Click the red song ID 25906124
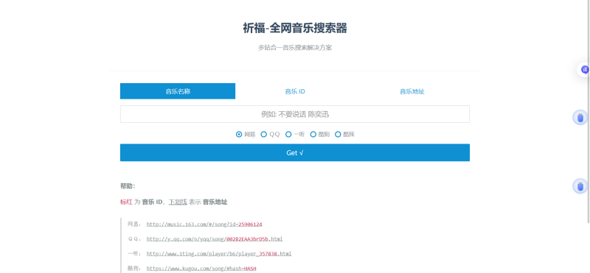 [x=250, y=224]
